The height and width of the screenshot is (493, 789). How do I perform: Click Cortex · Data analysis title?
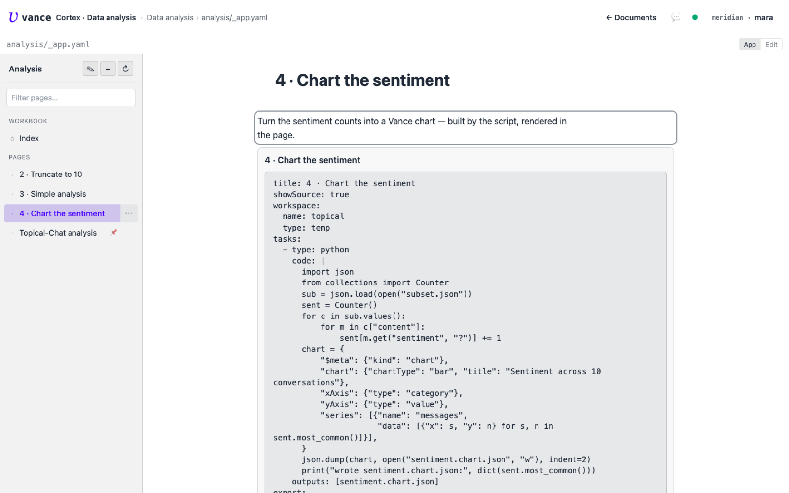tap(96, 17)
